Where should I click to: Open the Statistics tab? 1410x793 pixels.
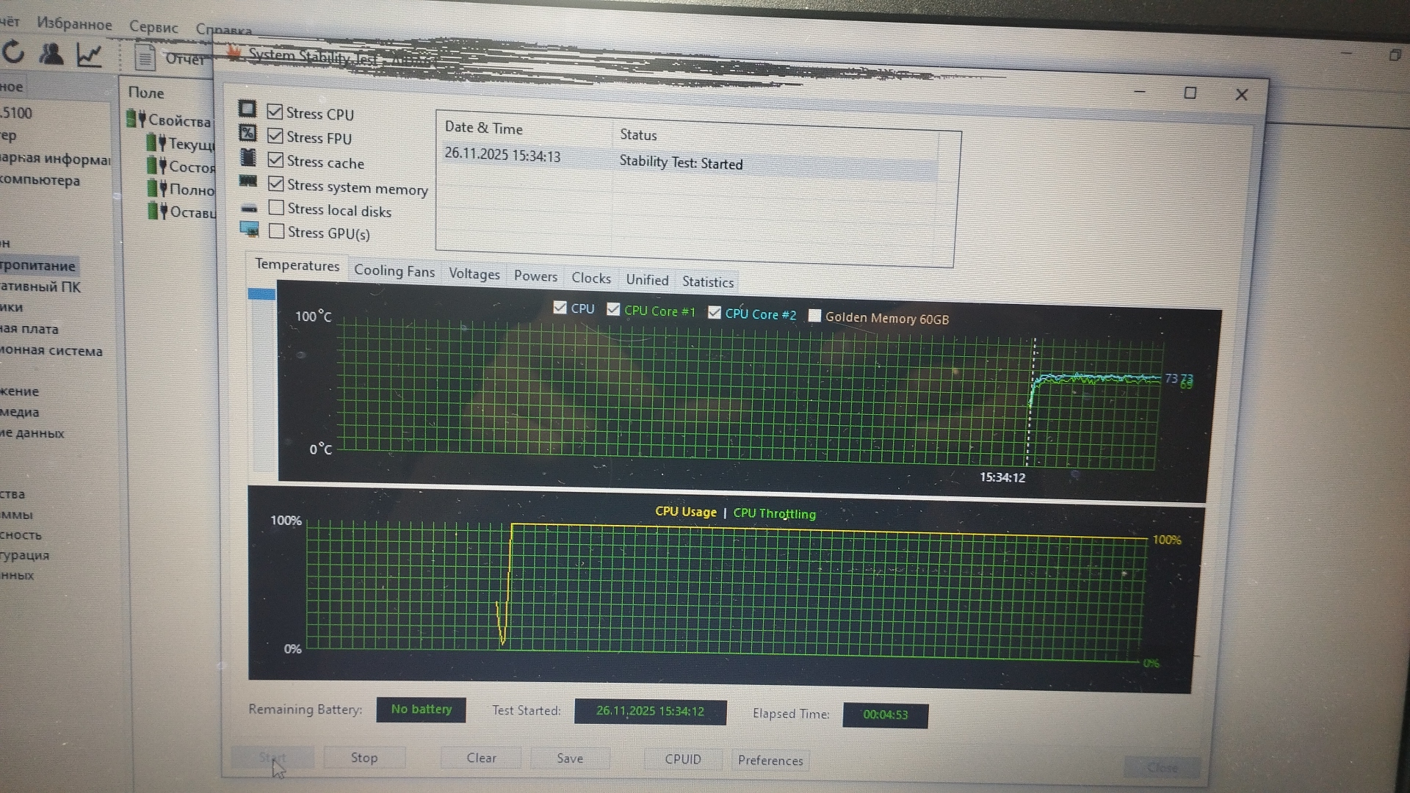[x=707, y=282]
